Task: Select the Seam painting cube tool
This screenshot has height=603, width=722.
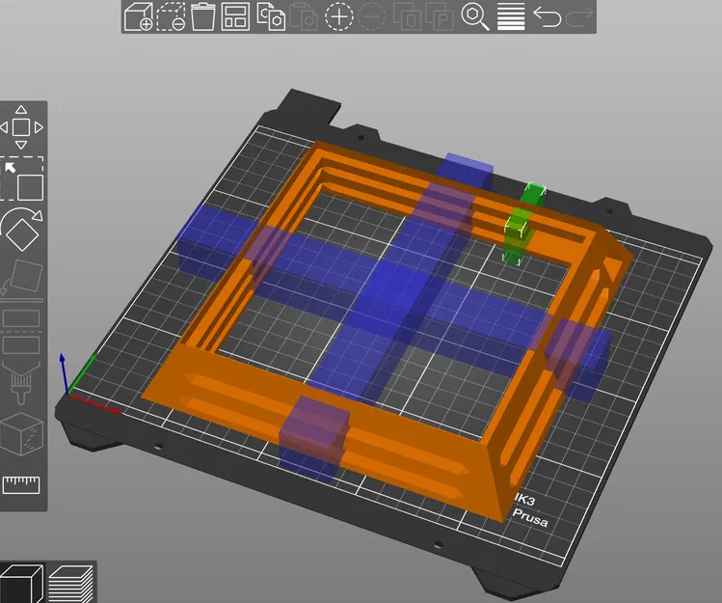Action: coord(21,433)
